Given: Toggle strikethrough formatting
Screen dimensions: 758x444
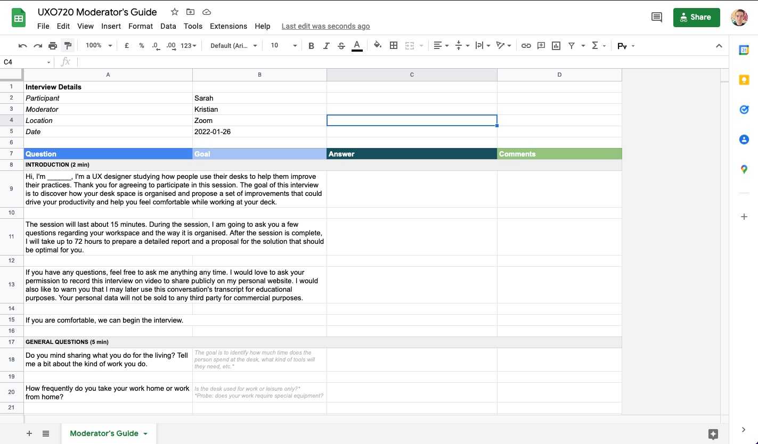Looking at the screenshot, I should tap(341, 46).
